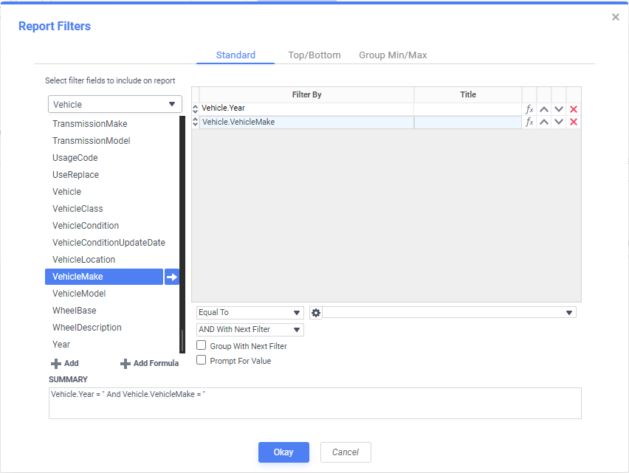Open the AND With Next Filter dropdown
This screenshot has width=629, height=473.
click(x=250, y=330)
